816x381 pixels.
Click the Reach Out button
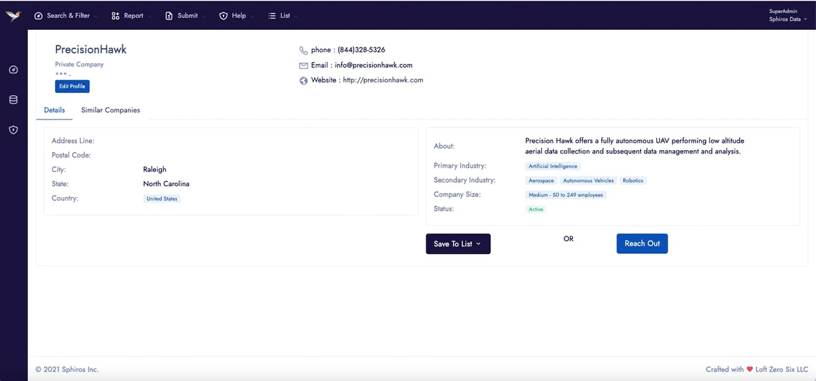pyautogui.click(x=642, y=243)
